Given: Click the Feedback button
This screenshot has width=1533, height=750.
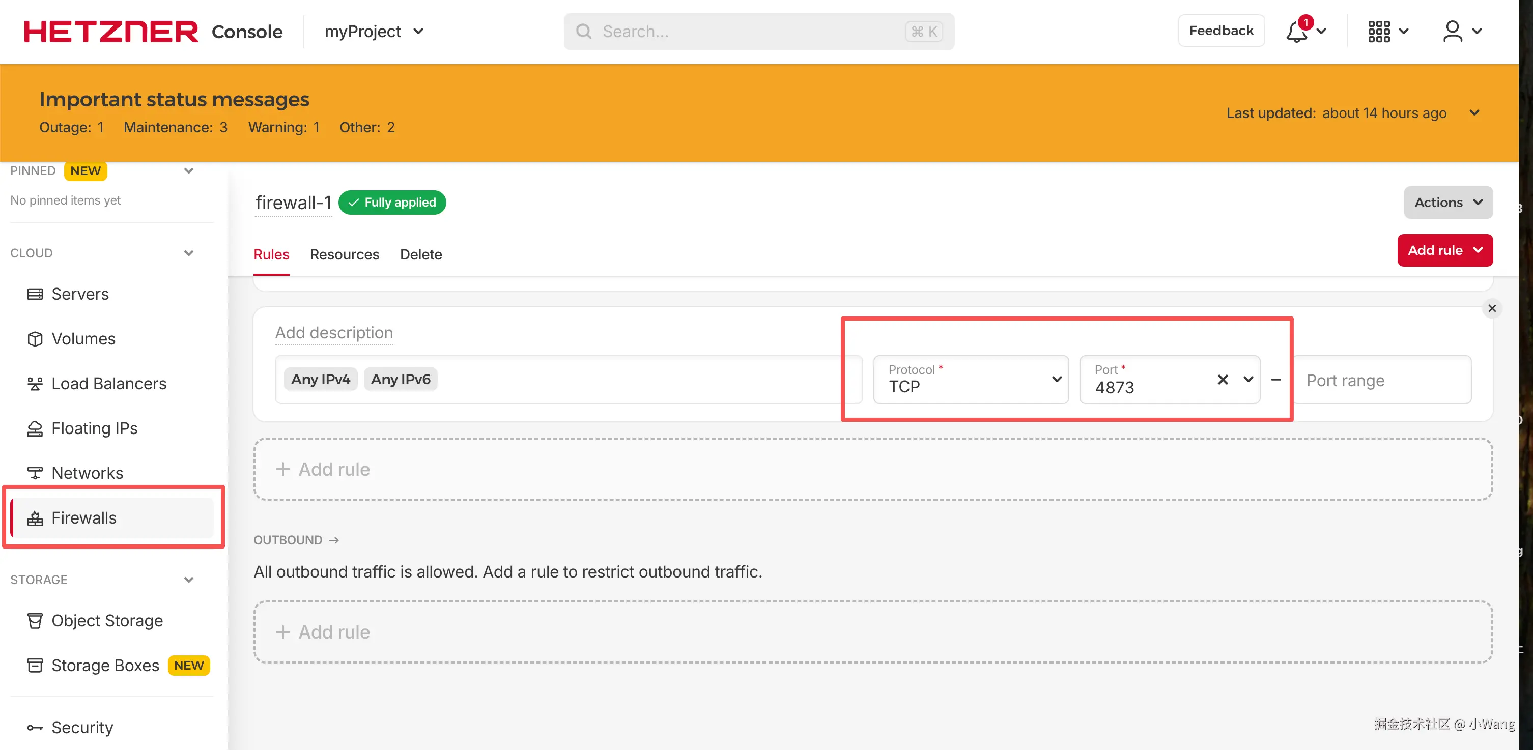Looking at the screenshot, I should tap(1220, 31).
